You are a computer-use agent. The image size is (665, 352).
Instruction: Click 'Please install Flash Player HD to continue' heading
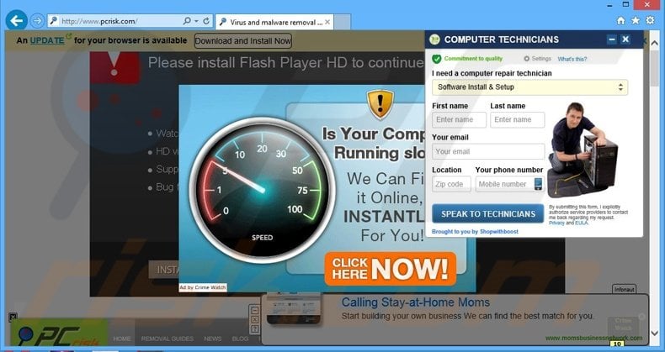click(285, 63)
